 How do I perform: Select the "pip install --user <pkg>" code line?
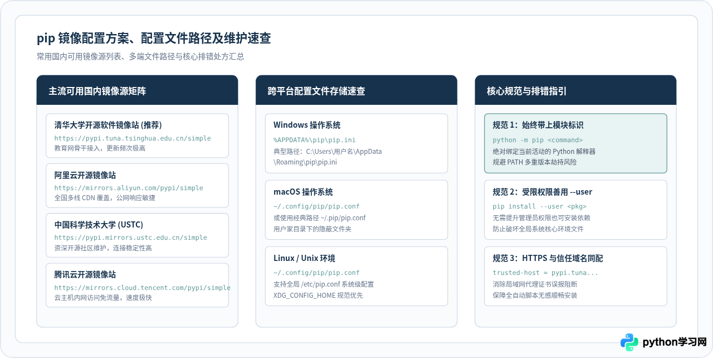pyautogui.click(x=540, y=206)
